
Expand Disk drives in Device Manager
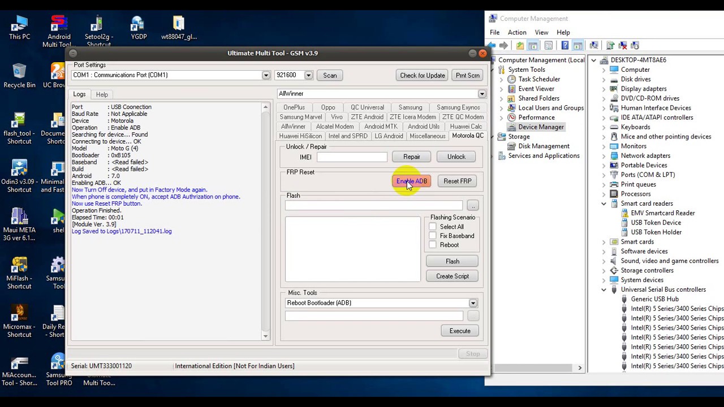604,79
